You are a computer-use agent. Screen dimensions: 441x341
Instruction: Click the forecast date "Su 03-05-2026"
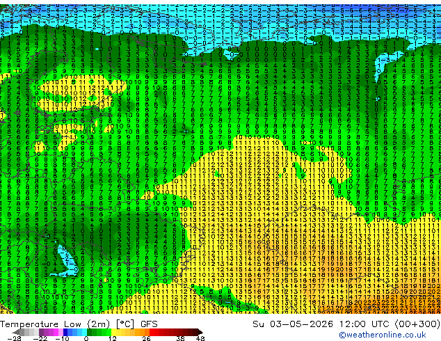point(293,324)
